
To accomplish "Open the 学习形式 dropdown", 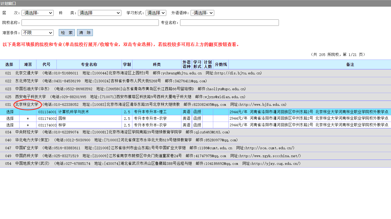I will click(x=156, y=13).
